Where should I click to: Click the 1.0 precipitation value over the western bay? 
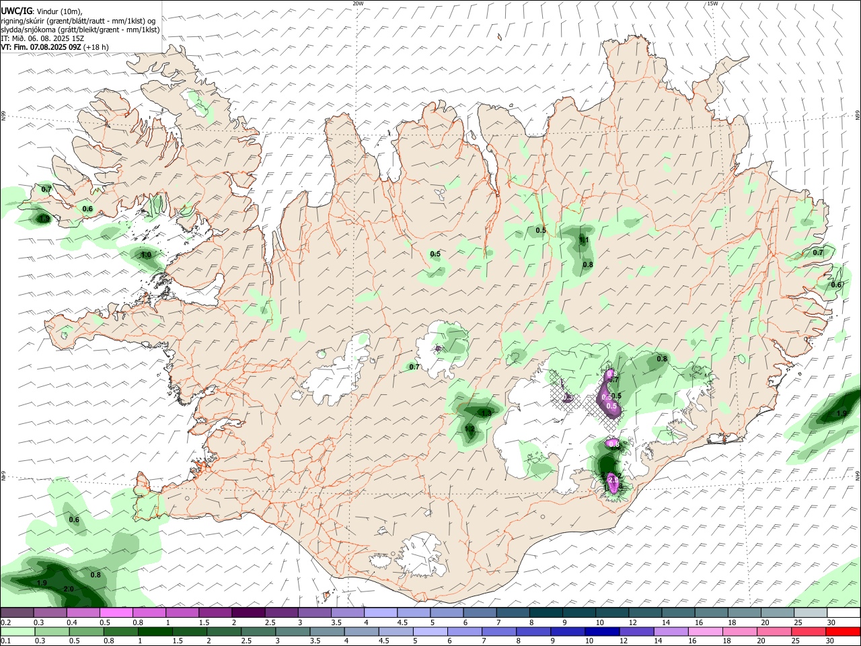click(x=145, y=254)
